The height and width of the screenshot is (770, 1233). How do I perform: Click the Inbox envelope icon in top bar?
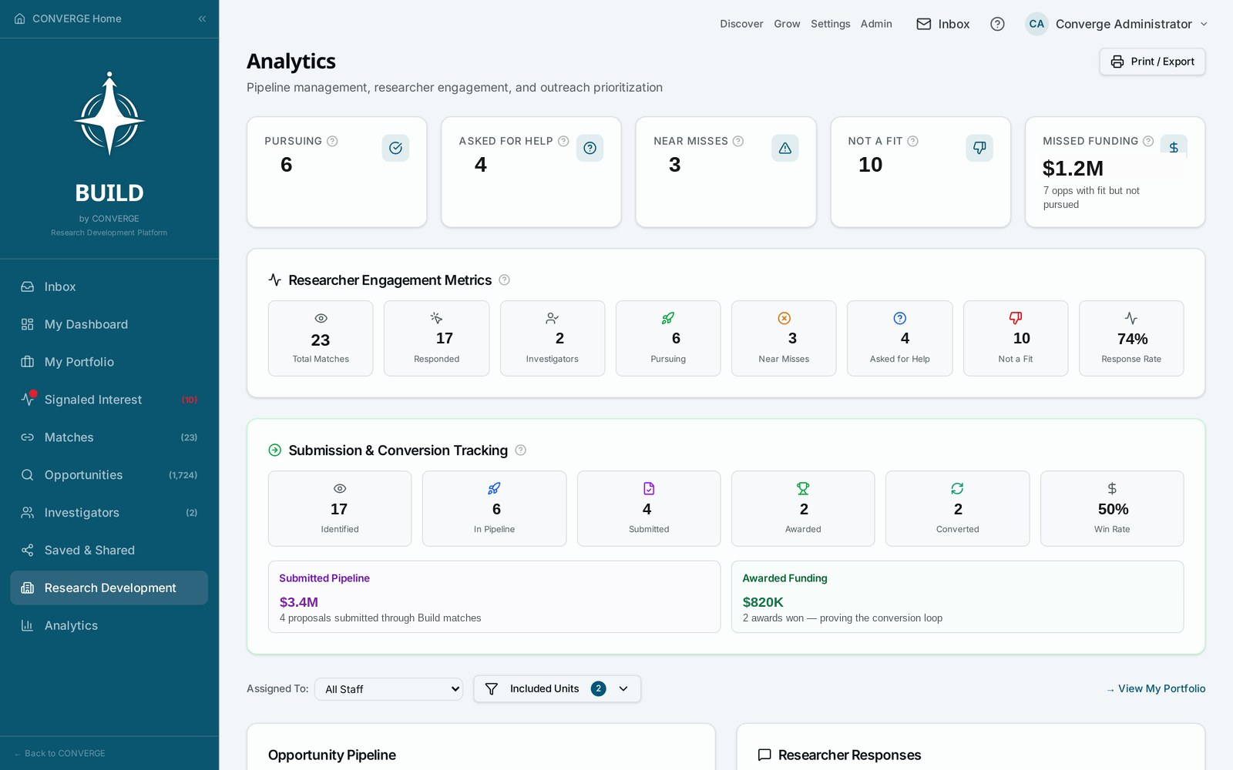click(923, 24)
